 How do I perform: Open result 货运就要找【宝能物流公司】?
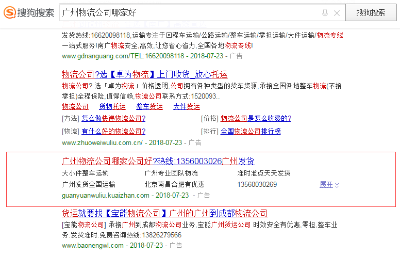pos(165,213)
